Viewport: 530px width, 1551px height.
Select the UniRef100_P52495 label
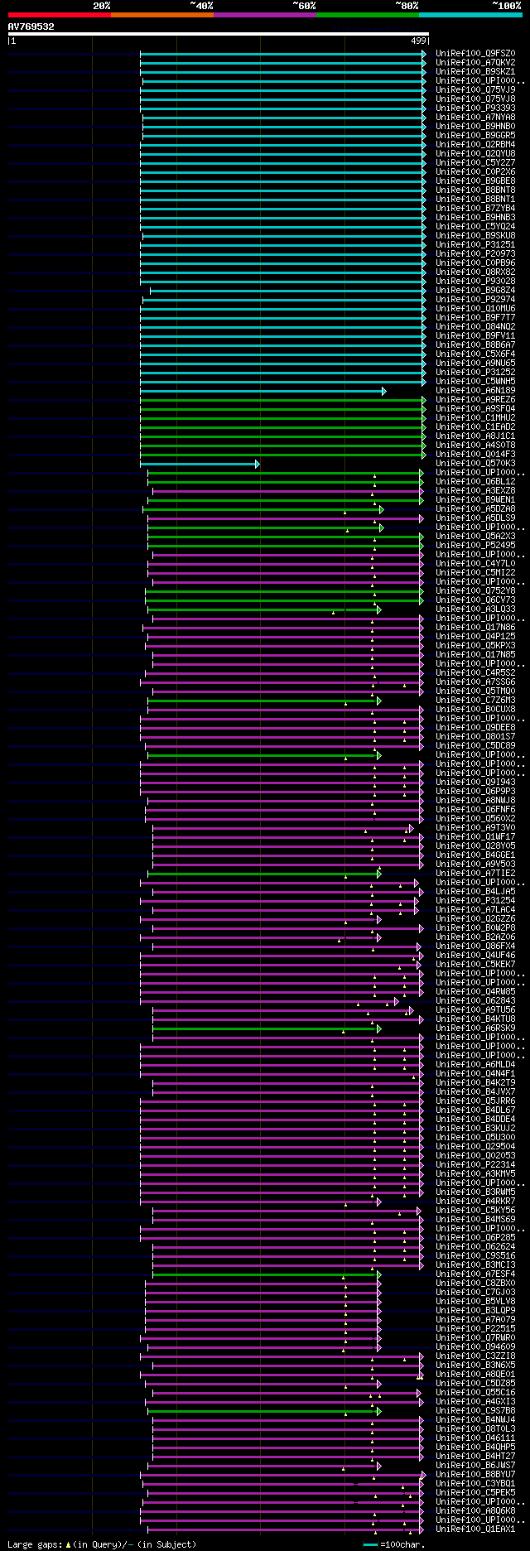(475, 546)
